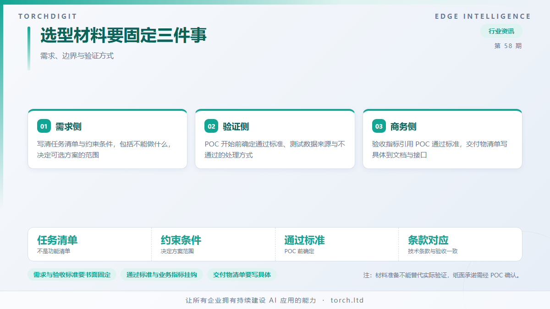Click the 约束条件 metric title
Screen dimensions: 550x309
[x=181, y=240]
